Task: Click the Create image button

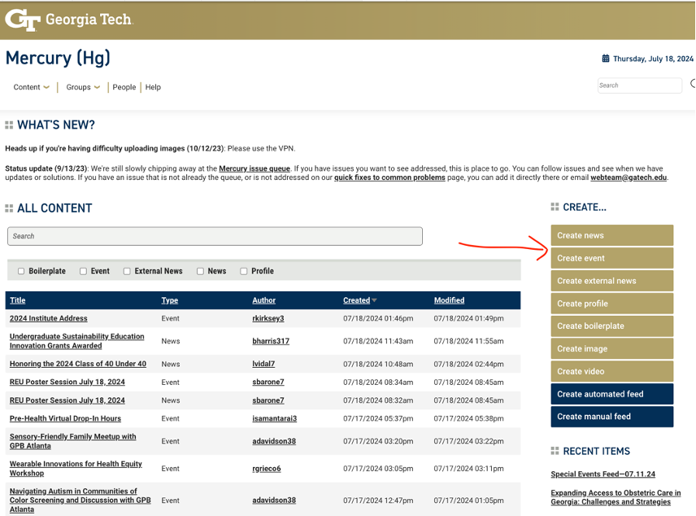Action: (x=612, y=348)
